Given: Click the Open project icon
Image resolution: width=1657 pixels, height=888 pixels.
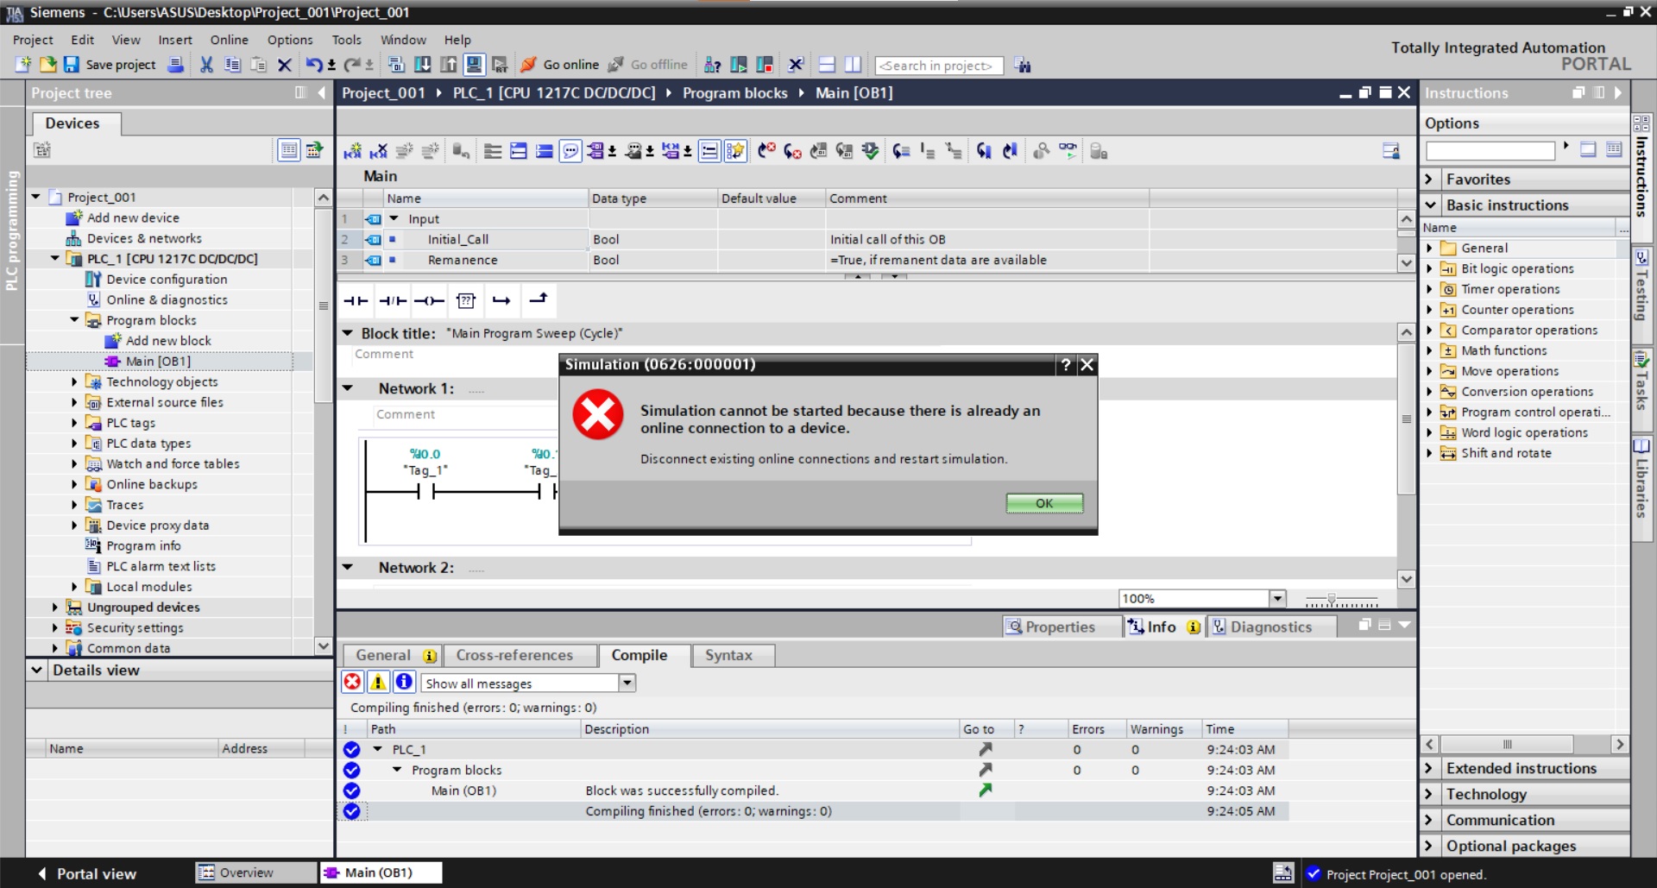Looking at the screenshot, I should click(x=47, y=65).
